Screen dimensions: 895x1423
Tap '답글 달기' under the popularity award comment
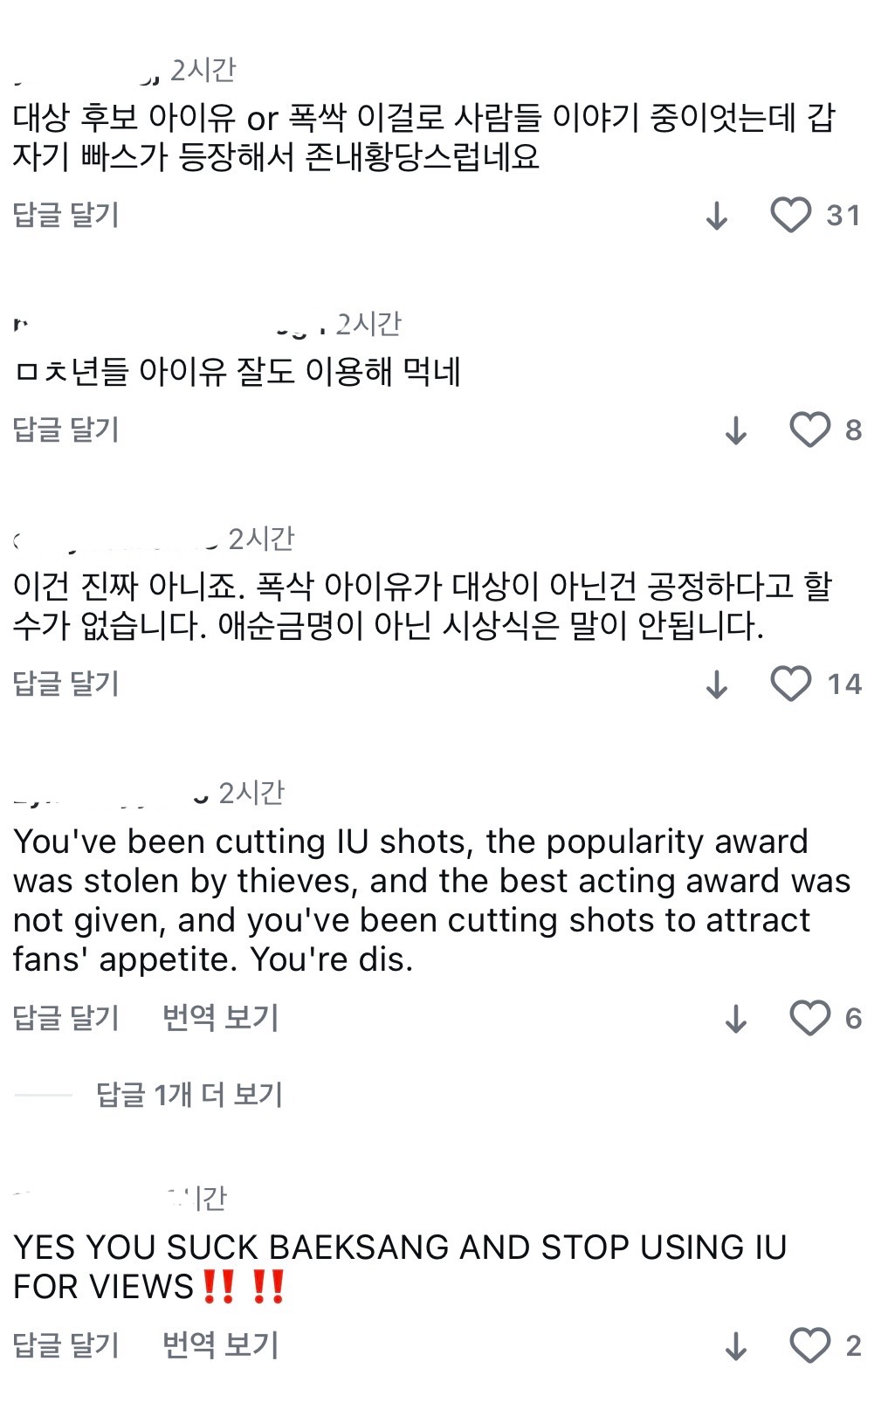[66, 1018]
